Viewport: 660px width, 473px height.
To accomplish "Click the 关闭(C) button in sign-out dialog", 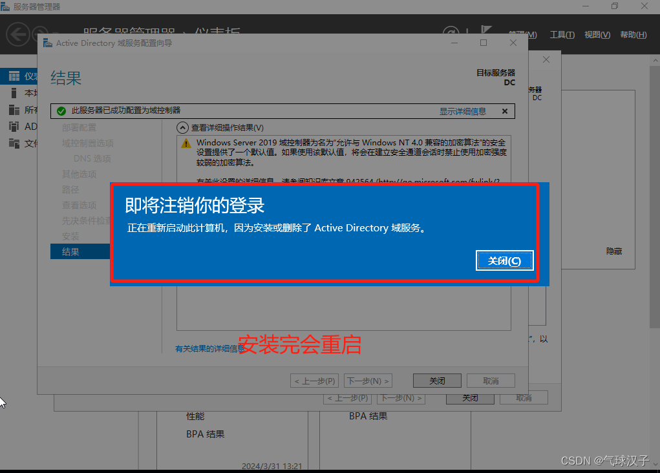I will 504,260.
